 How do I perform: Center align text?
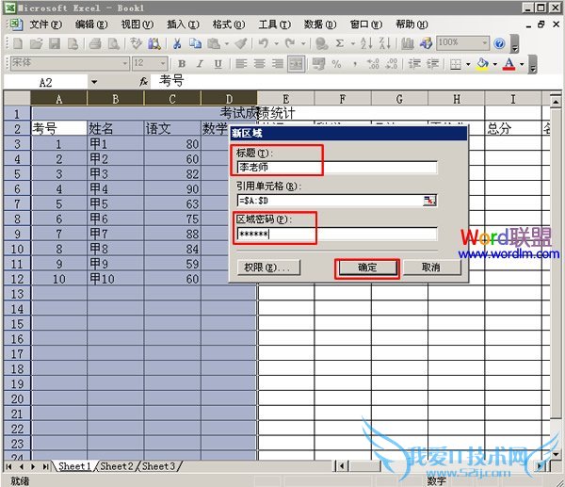coord(260,64)
